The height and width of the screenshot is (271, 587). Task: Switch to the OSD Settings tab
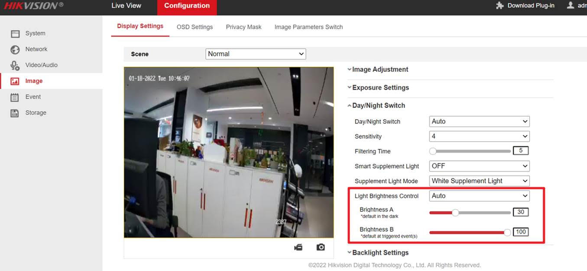point(195,27)
